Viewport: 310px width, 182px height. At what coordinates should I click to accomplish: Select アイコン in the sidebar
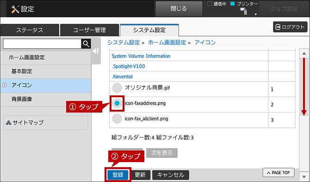46,85
